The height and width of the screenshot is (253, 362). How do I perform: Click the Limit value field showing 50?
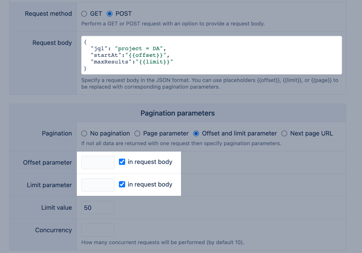pos(98,207)
